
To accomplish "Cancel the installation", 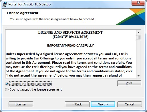I will [130, 104].
